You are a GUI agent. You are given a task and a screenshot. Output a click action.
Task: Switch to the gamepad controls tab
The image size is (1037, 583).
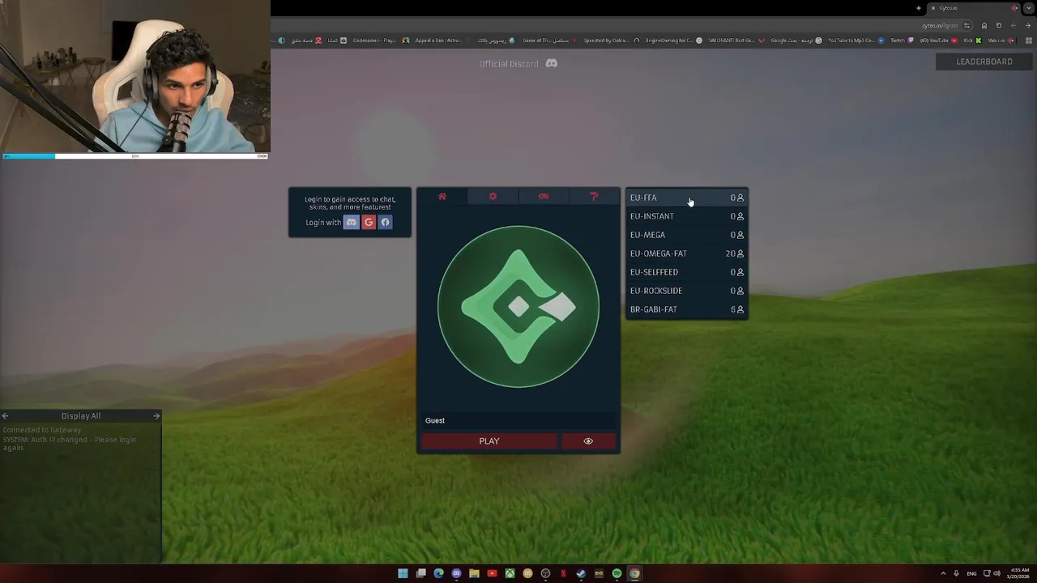pyautogui.click(x=544, y=196)
